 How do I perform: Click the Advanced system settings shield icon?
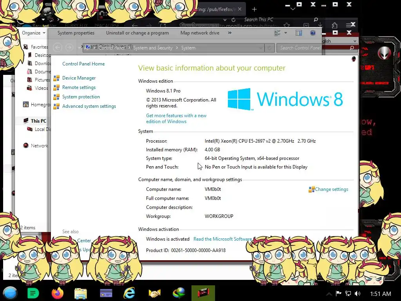click(x=56, y=107)
